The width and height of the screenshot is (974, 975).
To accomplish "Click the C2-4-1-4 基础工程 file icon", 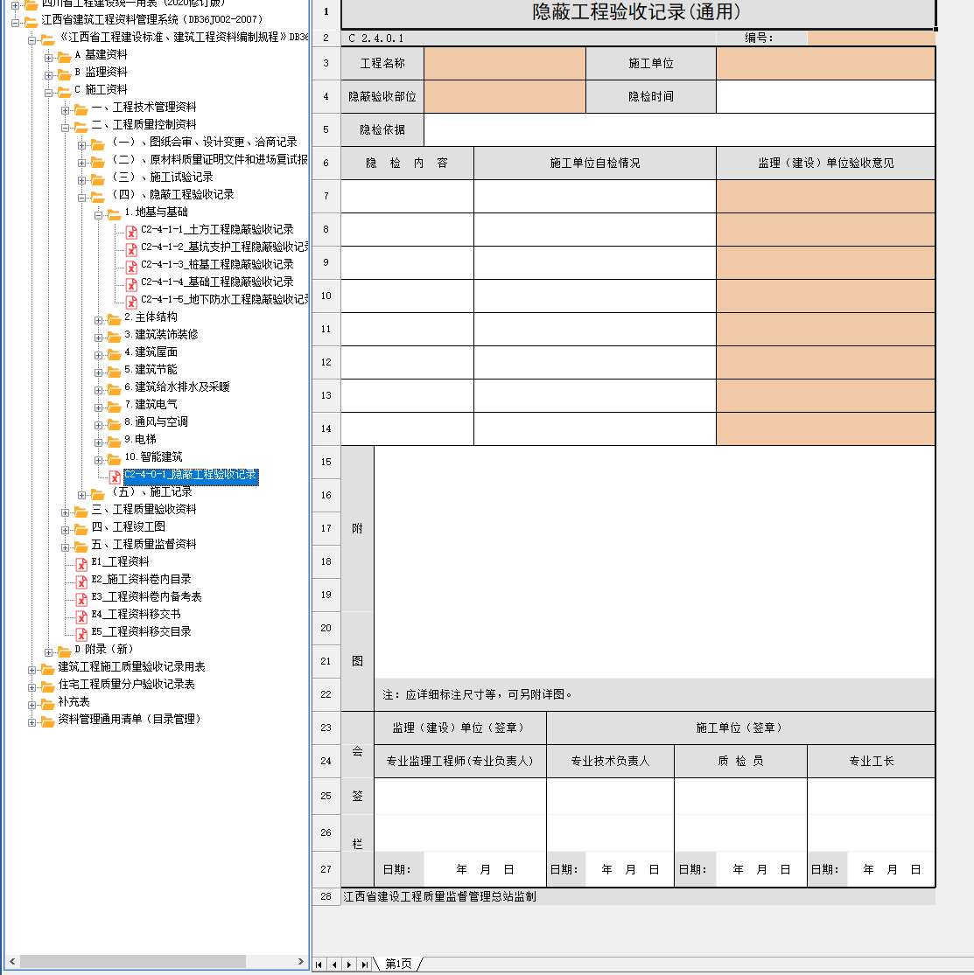I will (131, 284).
